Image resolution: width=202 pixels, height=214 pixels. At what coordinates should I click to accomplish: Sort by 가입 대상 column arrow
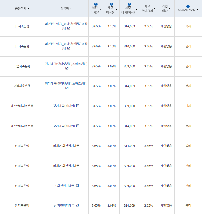pyautogui.click(x=170, y=8)
